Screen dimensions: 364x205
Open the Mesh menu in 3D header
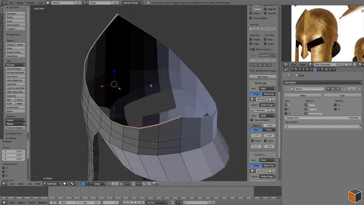click(x=38, y=183)
